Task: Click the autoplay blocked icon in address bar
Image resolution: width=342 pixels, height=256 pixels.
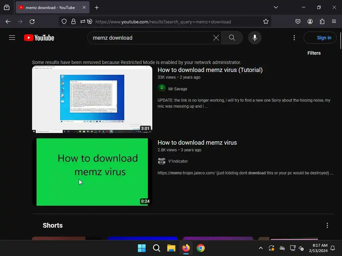Action: click(x=90, y=22)
